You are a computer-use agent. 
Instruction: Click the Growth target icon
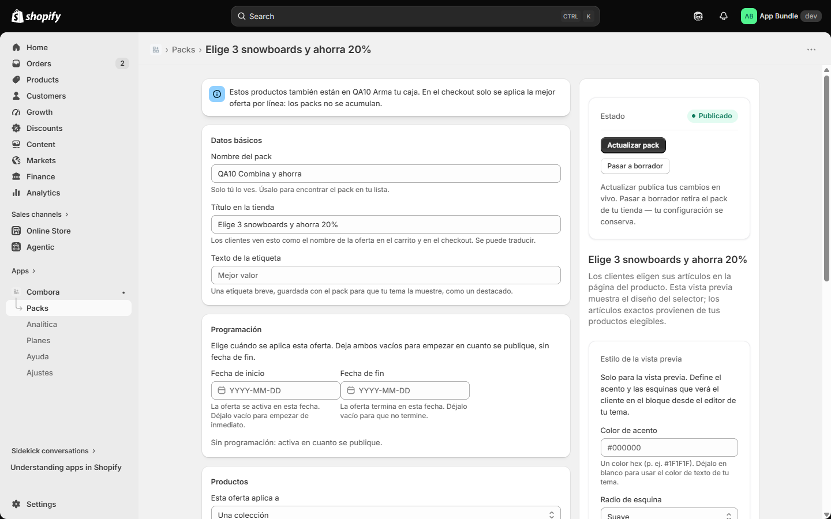[x=16, y=112]
